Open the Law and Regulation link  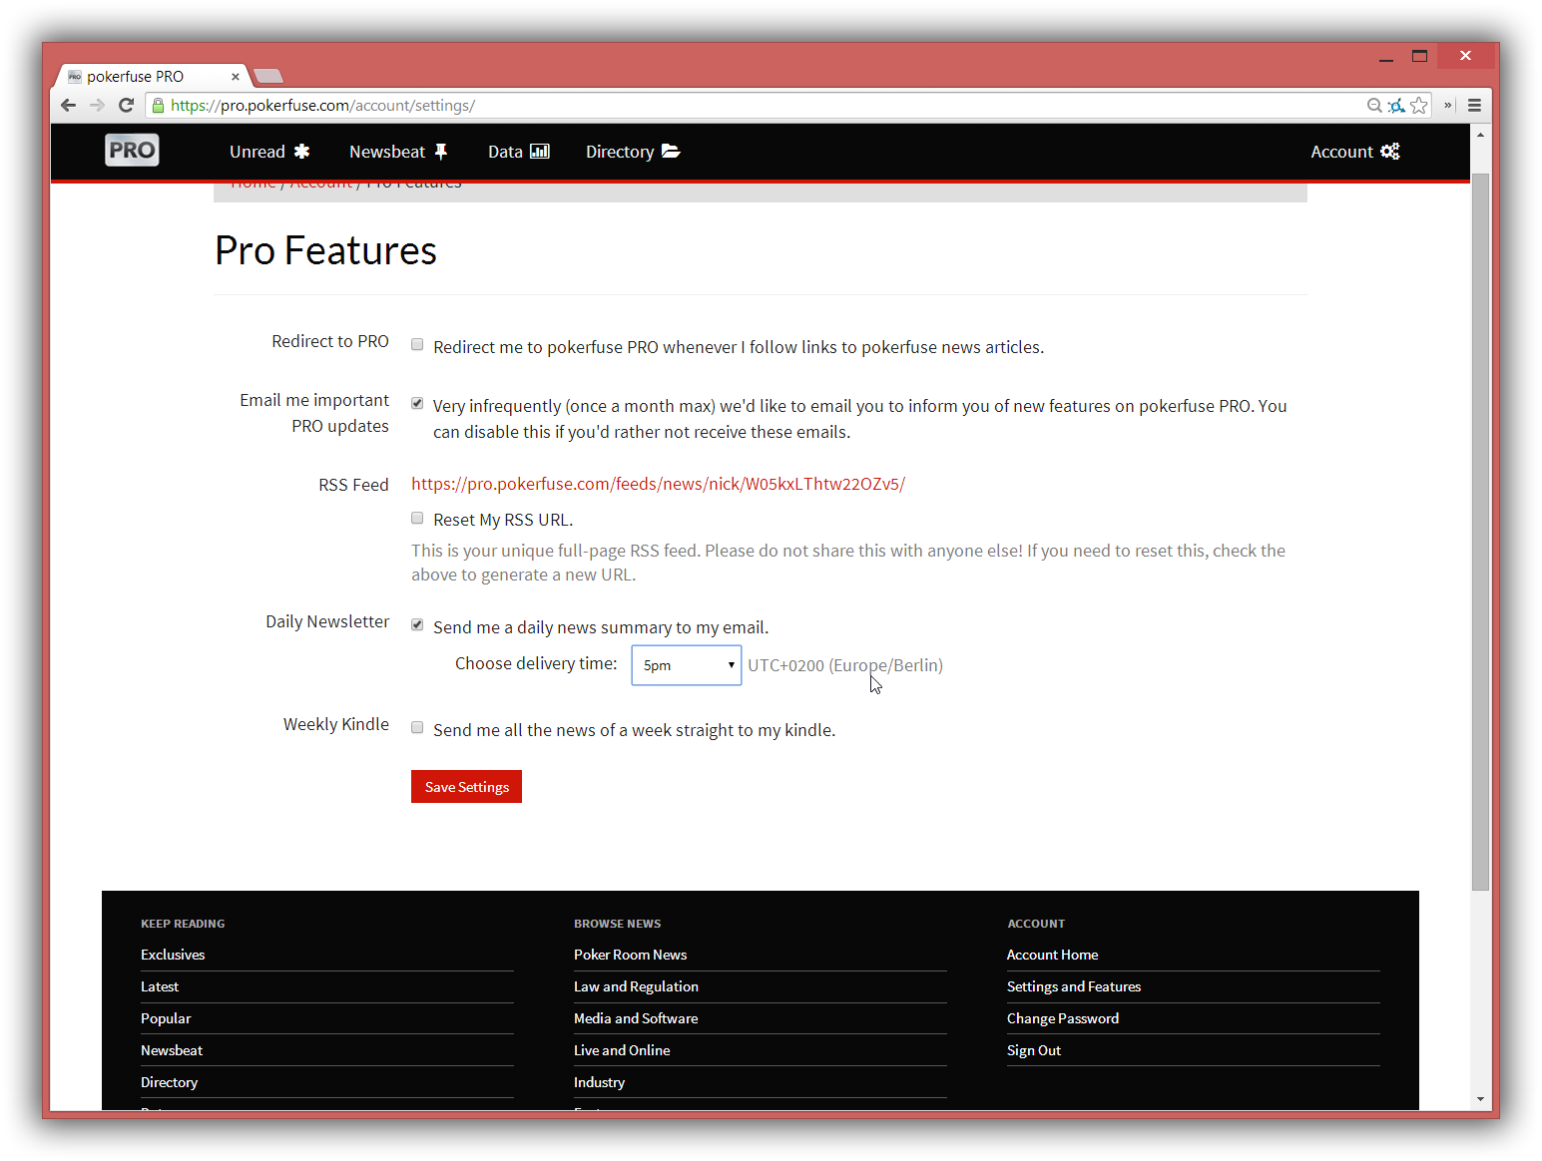click(x=636, y=986)
